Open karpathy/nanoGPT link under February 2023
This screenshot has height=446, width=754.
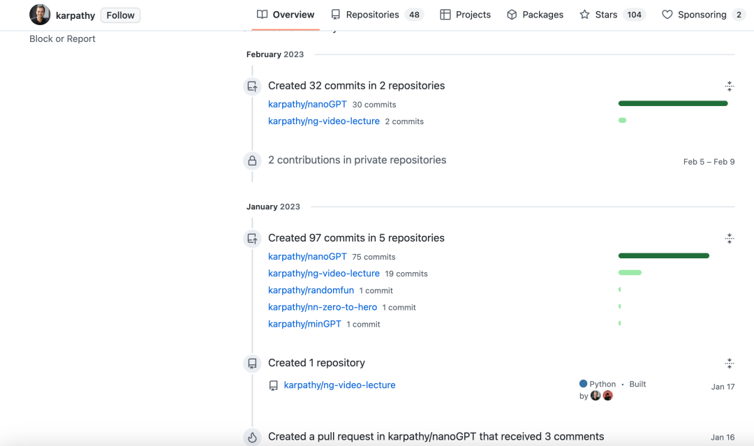(x=307, y=104)
